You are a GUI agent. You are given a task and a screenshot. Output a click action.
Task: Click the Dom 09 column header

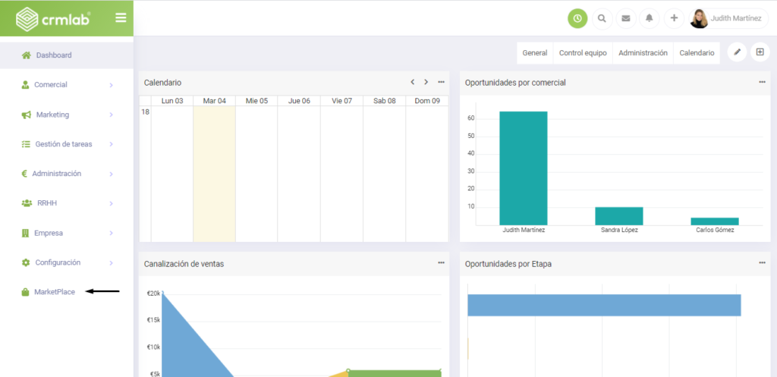click(x=427, y=101)
